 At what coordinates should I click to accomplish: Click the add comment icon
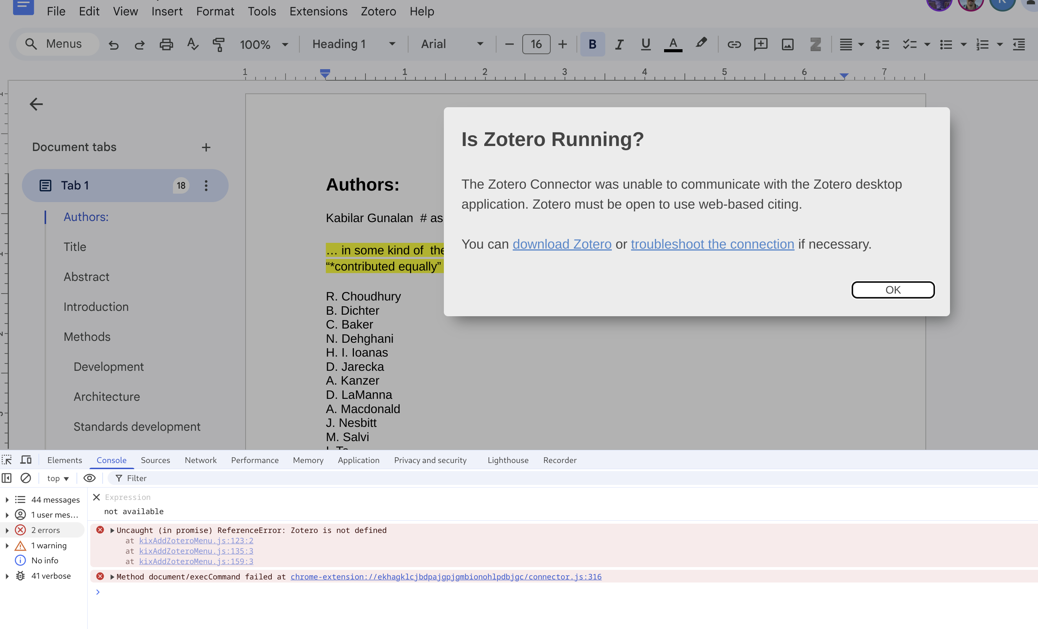coord(761,44)
